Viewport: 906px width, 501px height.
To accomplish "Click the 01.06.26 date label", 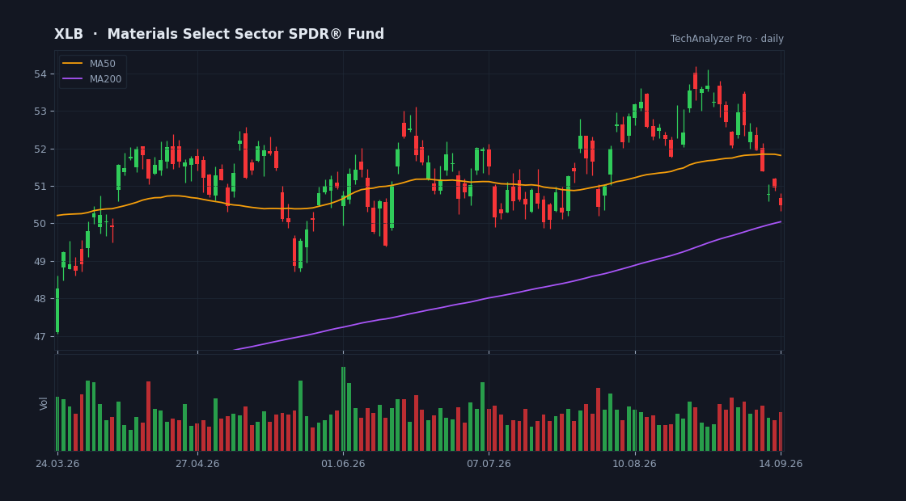I will click(343, 464).
